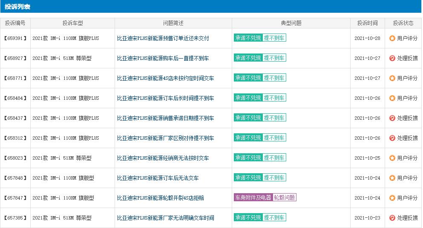Click complaint number 【658484】
The width and height of the screenshot is (423, 228).
click(x=15, y=98)
